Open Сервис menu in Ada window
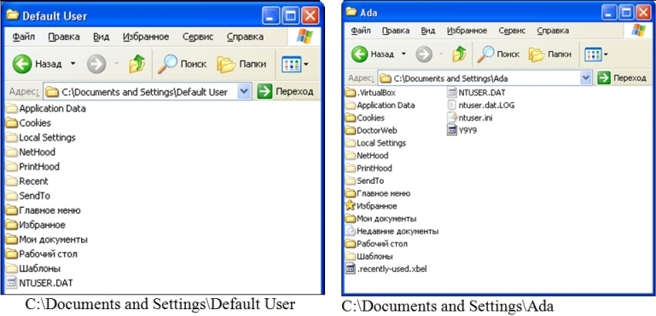The width and height of the screenshot is (656, 316). coord(512,31)
